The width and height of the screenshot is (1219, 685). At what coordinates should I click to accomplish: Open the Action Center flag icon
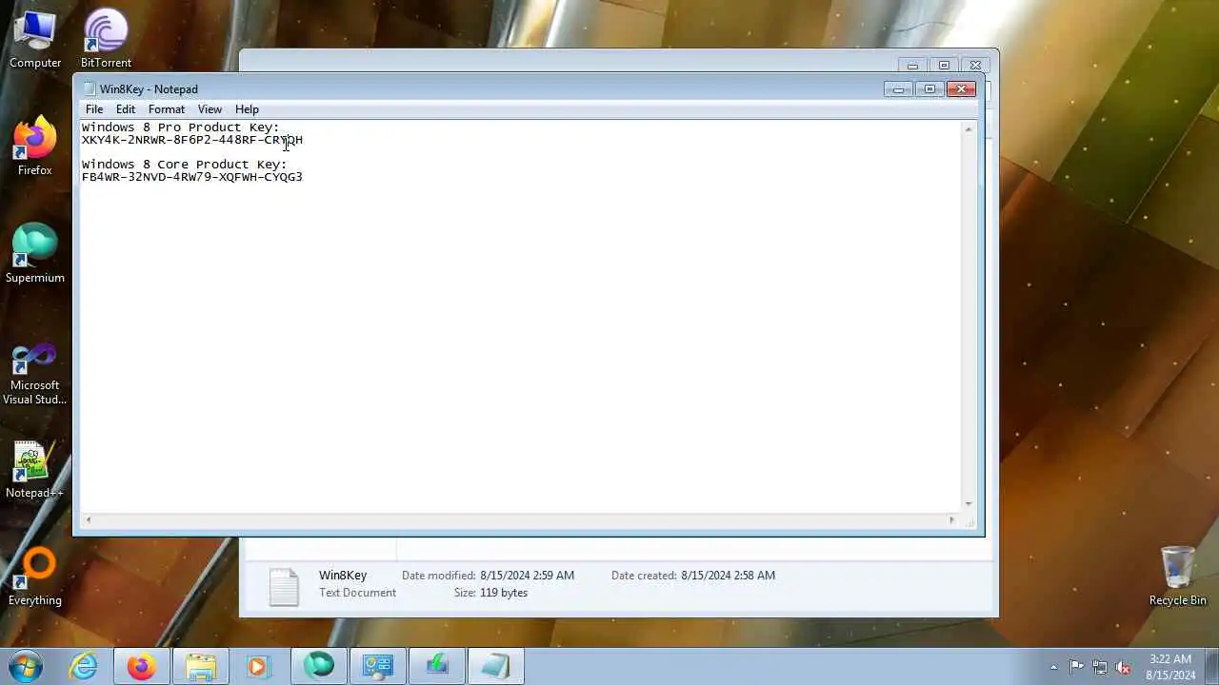click(1076, 667)
